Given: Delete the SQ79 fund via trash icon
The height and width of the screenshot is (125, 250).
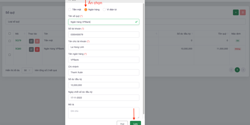Looking at the screenshot, I should [x=37, y=41].
